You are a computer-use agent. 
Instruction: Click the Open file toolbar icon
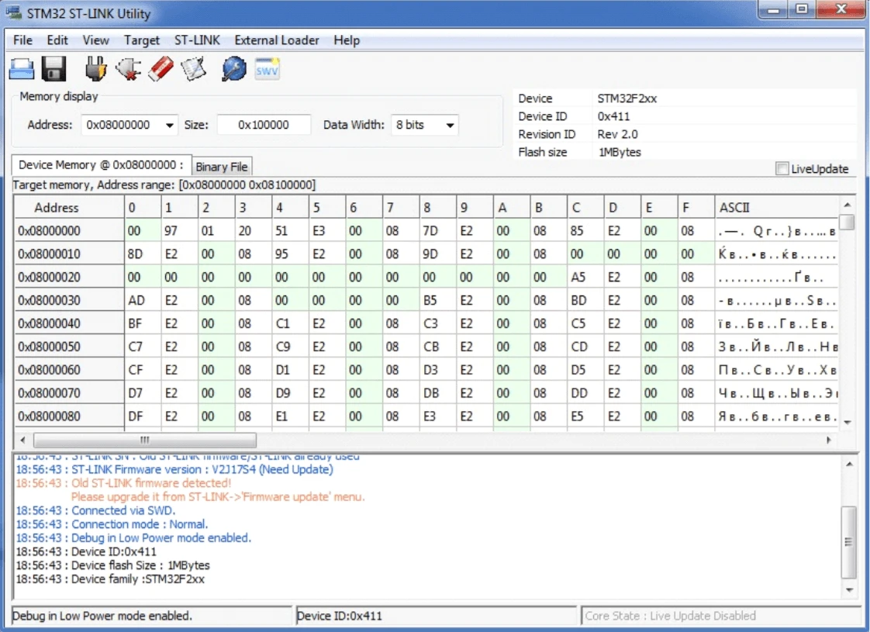pyautogui.click(x=22, y=69)
